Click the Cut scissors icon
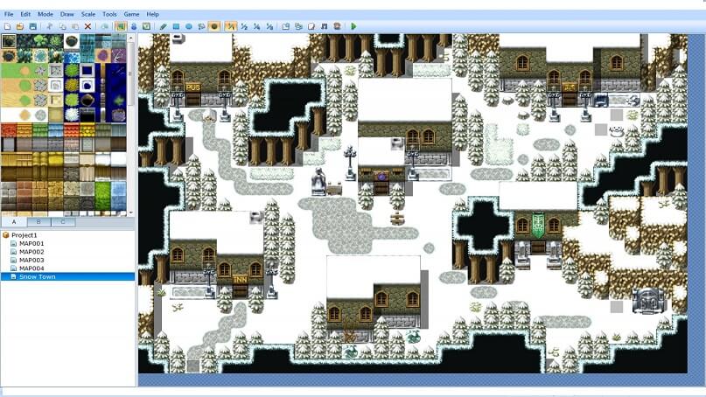 pyautogui.click(x=50, y=26)
